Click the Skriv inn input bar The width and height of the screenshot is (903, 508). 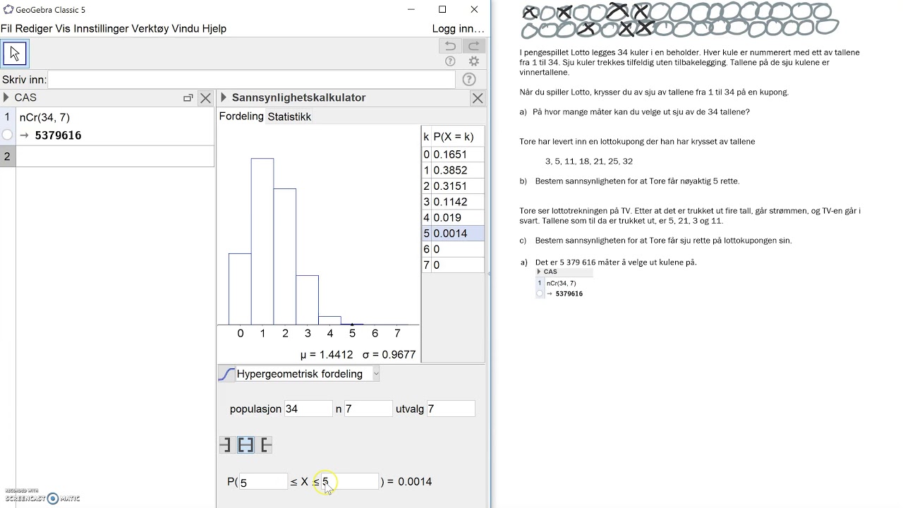pos(252,80)
